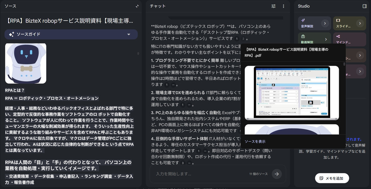Open the 音声解説 card label
The width and height of the screenshot is (371, 189).
(x=307, y=26)
